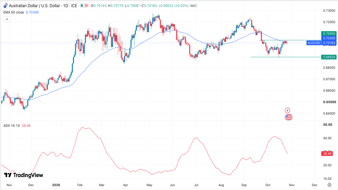338x190 pixels.
Task: Click the Sep label on the time axis
Action: [x=244, y=185]
